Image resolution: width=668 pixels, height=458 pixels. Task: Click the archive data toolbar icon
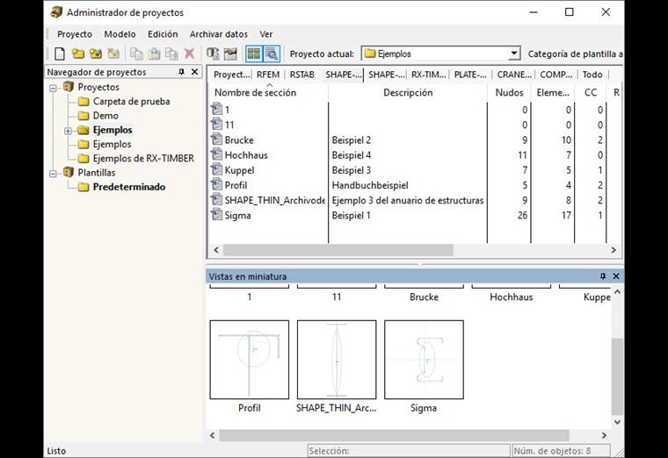(x=213, y=54)
